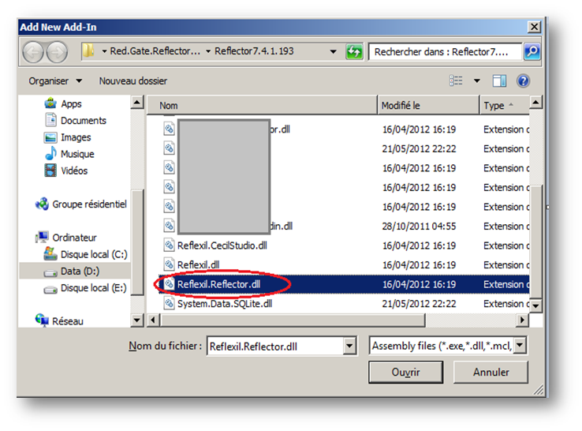
Task: Click the forward navigation arrow
Action: coord(57,52)
